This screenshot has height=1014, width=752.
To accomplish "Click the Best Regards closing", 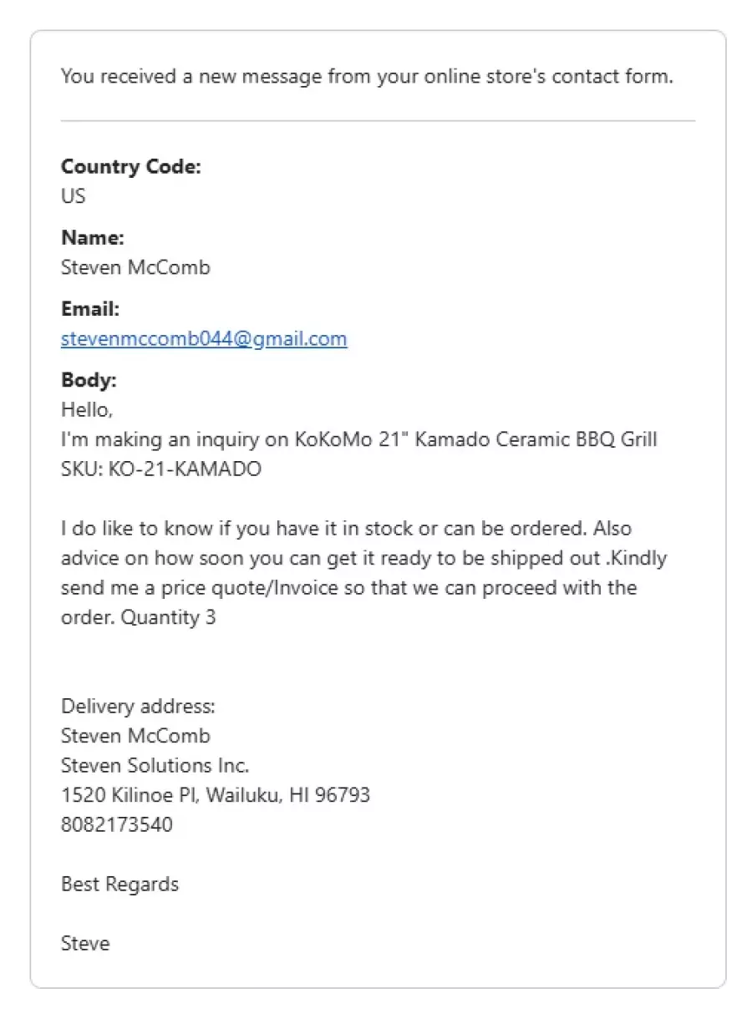I will (x=119, y=885).
